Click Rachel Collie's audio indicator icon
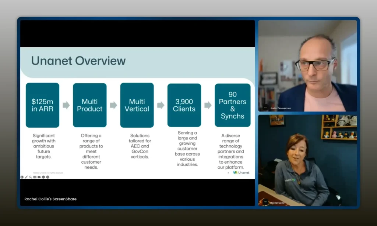This screenshot has width=377, height=226. tap(265, 202)
